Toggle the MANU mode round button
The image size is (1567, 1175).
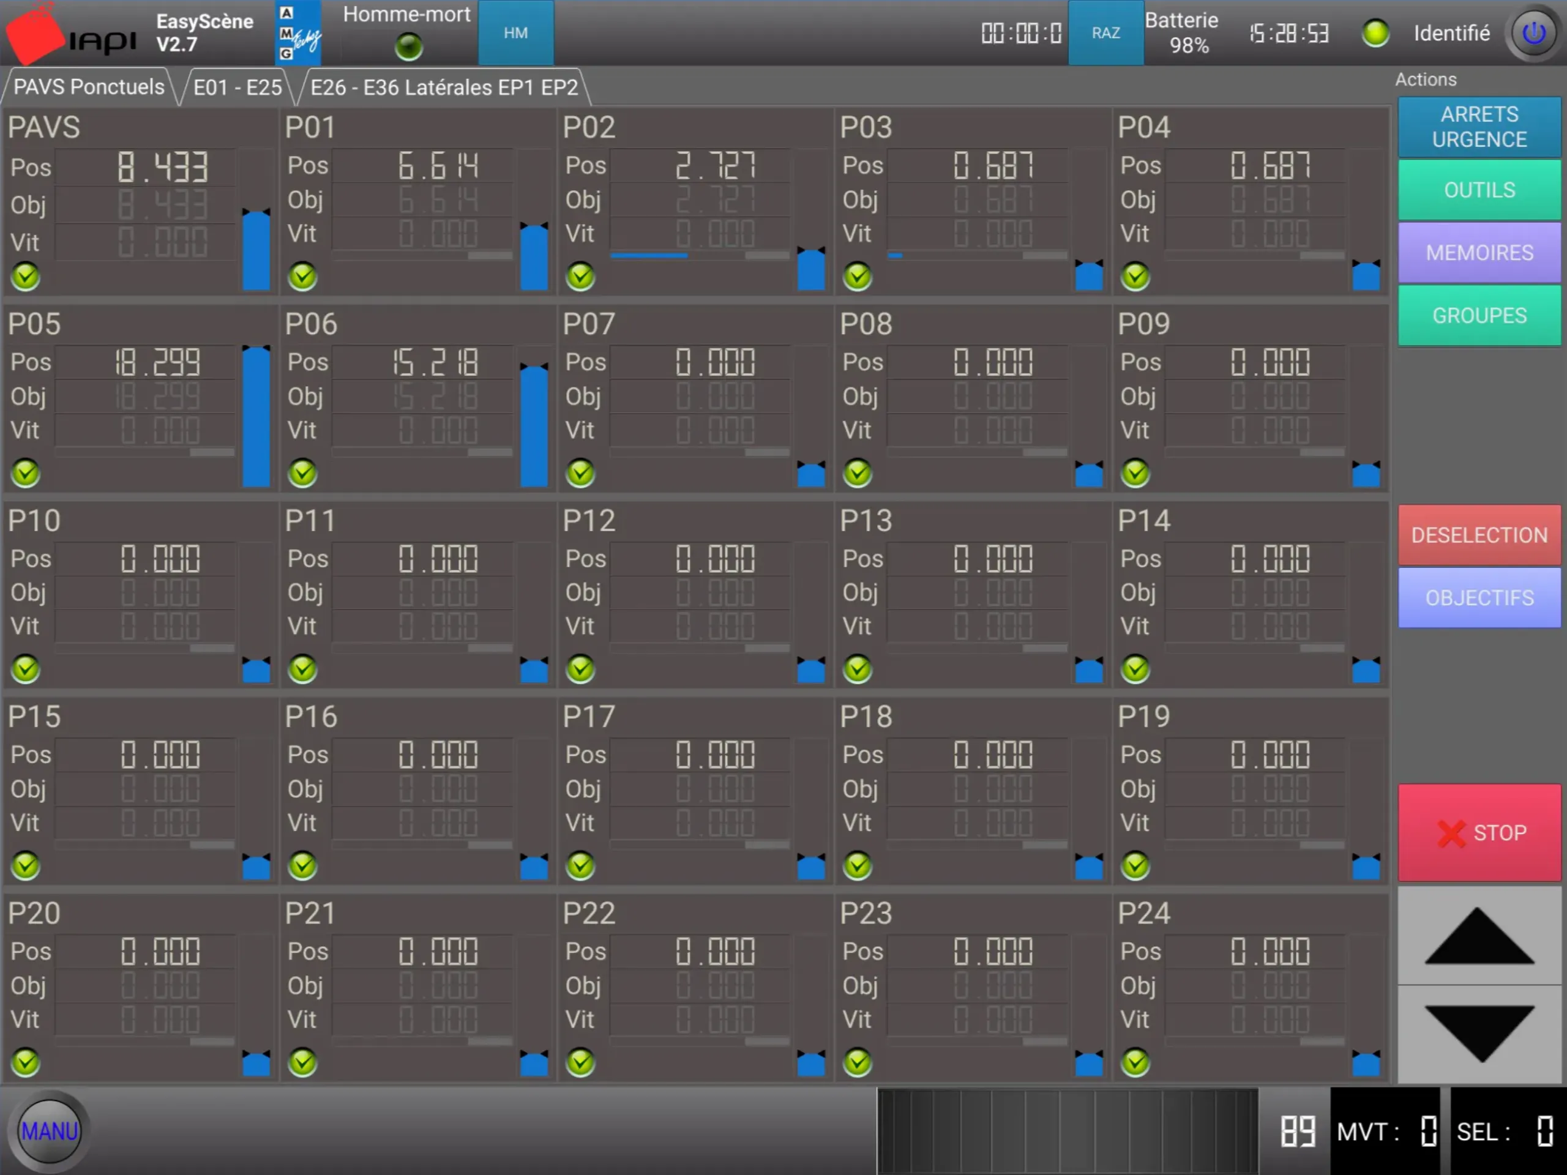pyautogui.click(x=49, y=1130)
